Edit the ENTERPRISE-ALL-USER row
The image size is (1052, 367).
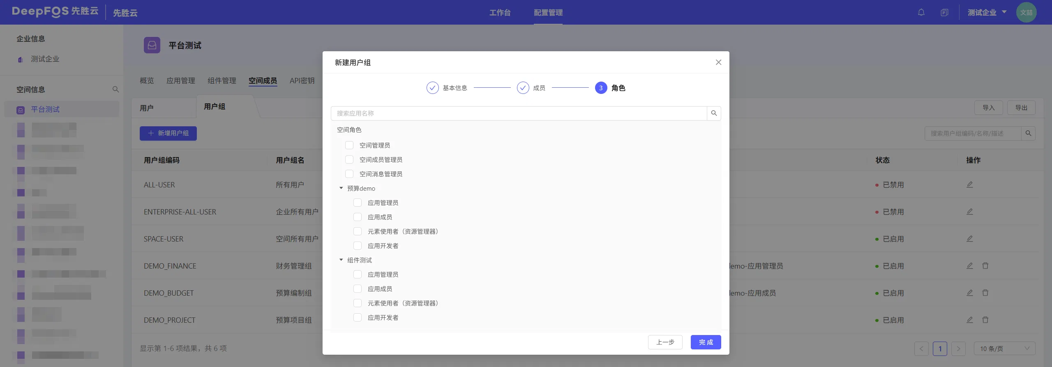[969, 212]
